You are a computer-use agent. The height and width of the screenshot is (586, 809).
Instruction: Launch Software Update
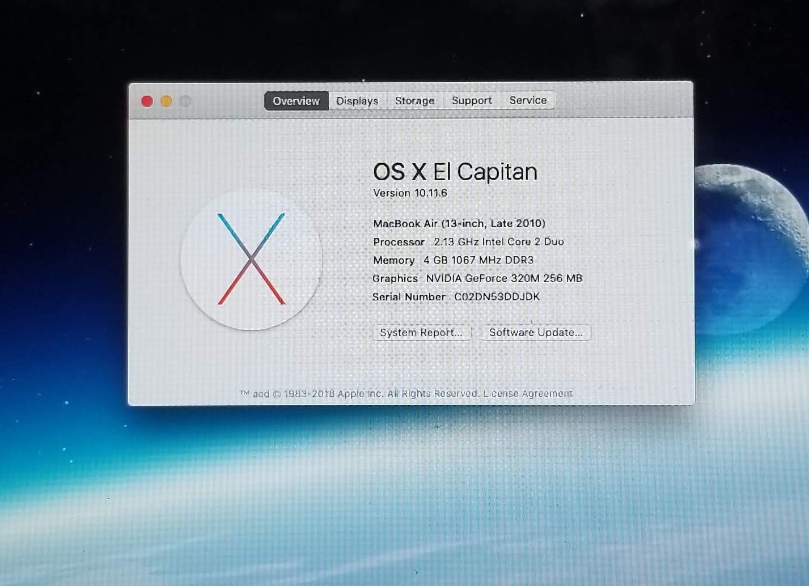(536, 333)
